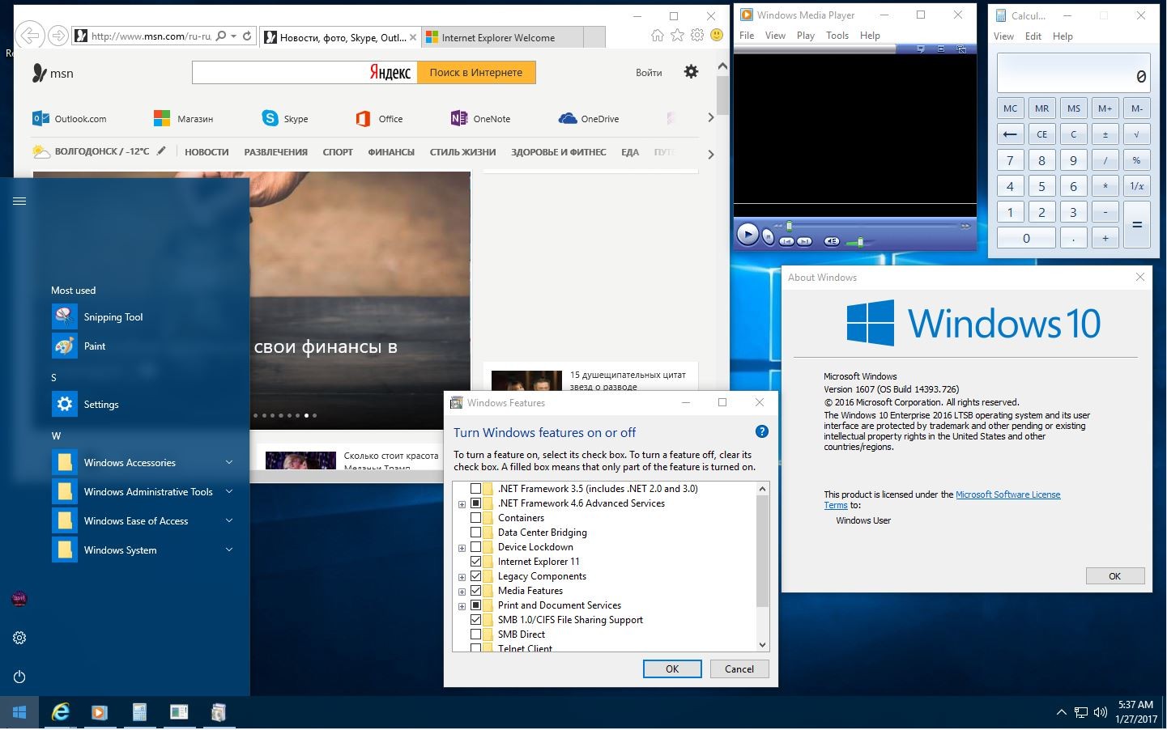
Task: Open the Windows Features help question icon
Action: [761, 431]
